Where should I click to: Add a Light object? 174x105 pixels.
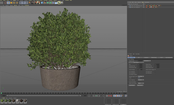(62, 3)
